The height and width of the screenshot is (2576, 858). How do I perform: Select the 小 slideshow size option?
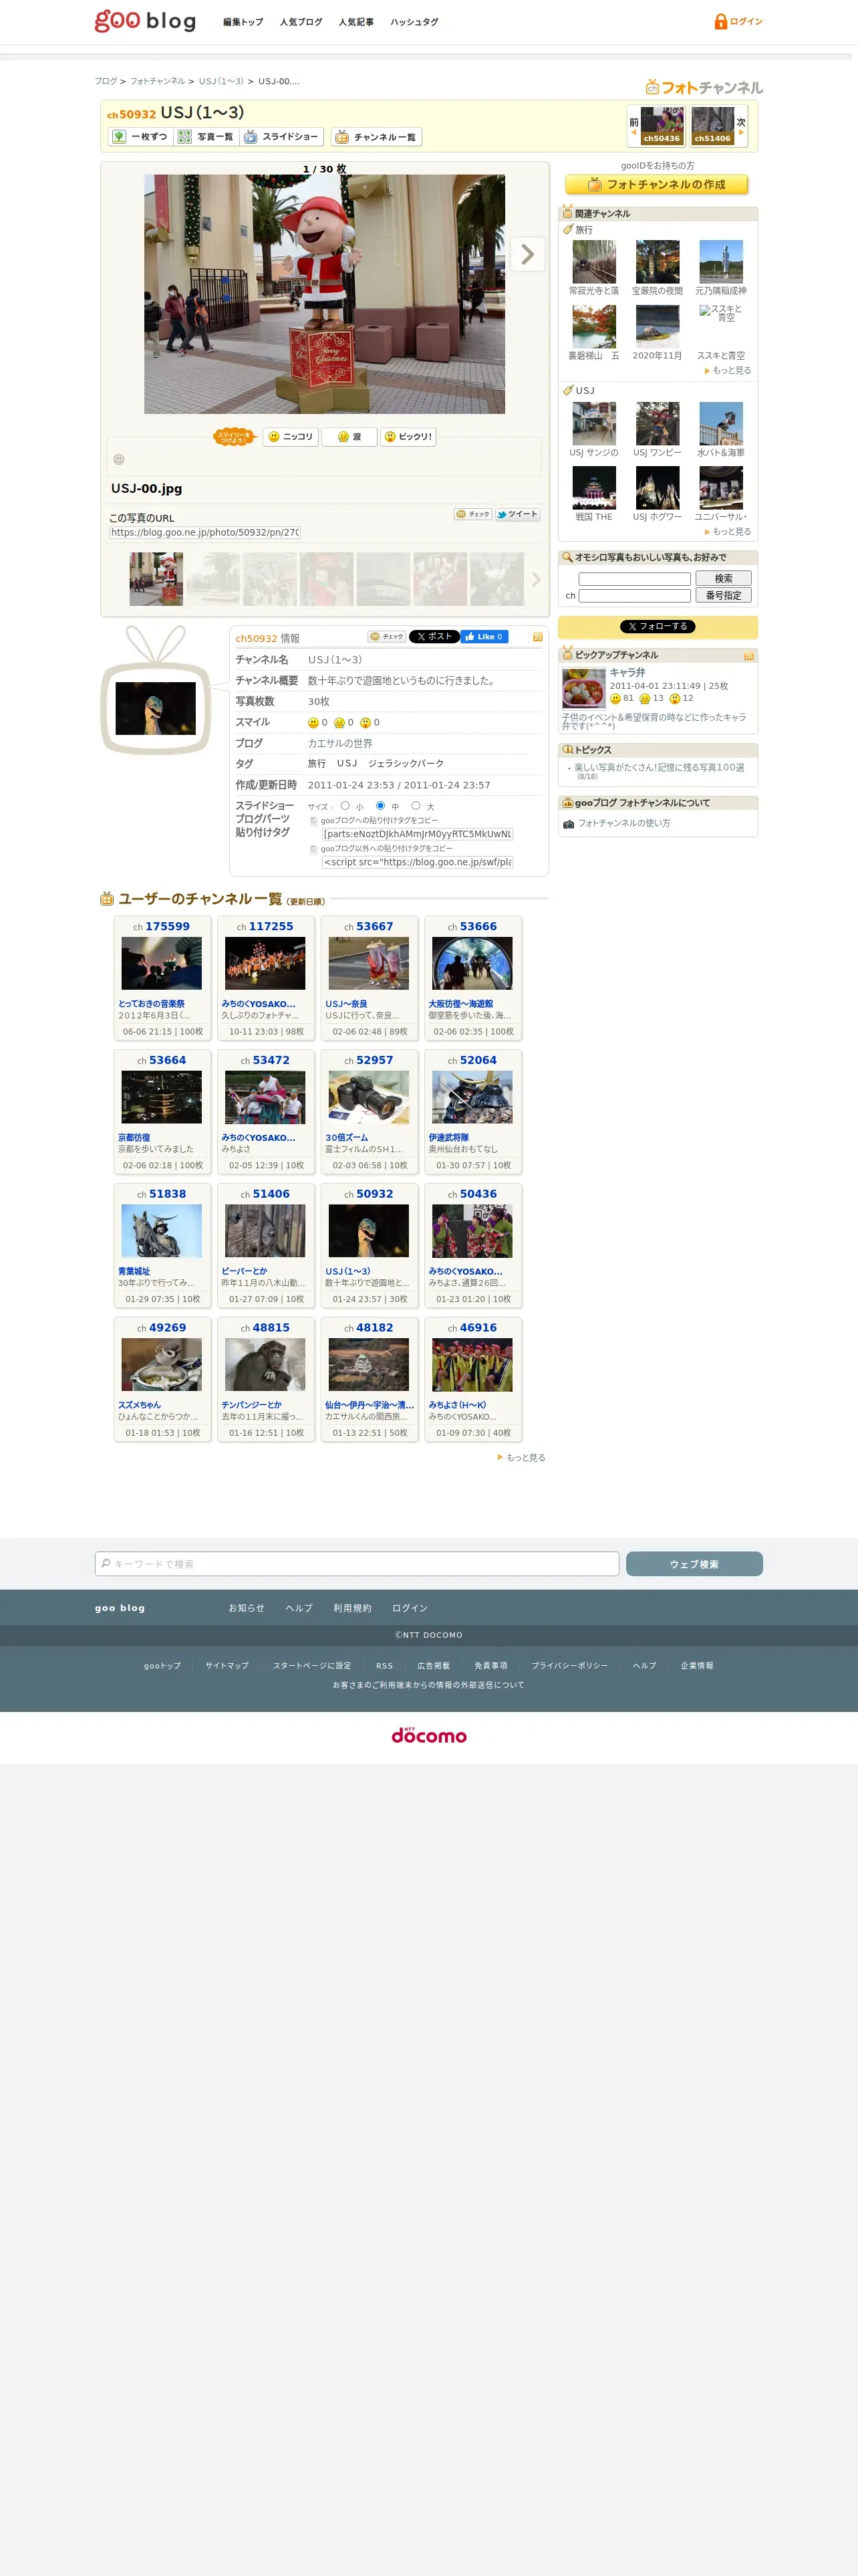coord(345,806)
